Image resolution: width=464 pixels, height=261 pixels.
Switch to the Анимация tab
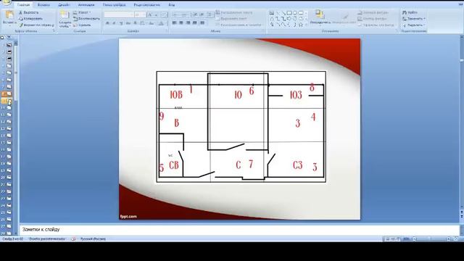tap(86, 5)
